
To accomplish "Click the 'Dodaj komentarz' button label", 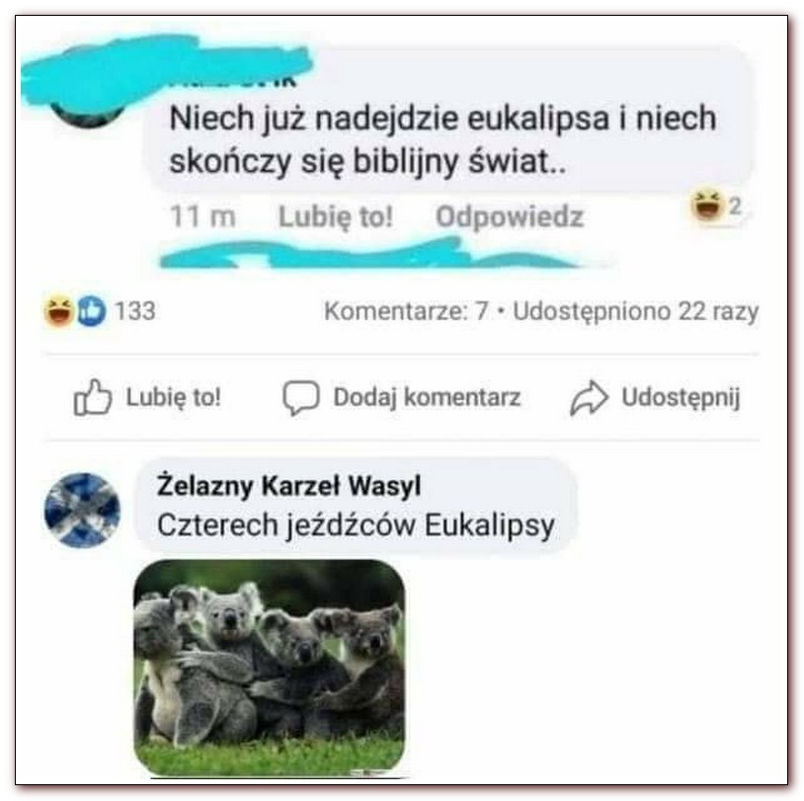I will pos(427,397).
